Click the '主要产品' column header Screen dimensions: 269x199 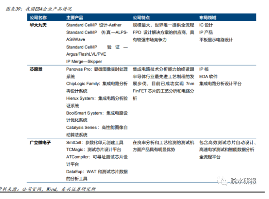(x=75, y=18)
